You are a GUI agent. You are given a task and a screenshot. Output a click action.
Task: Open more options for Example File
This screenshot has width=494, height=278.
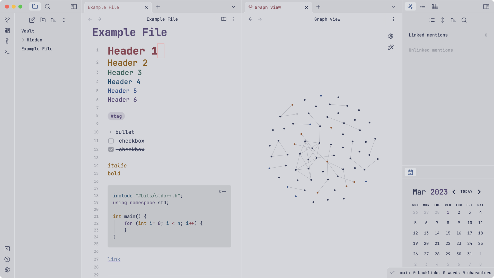pyautogui.click(x=233, y=19)
